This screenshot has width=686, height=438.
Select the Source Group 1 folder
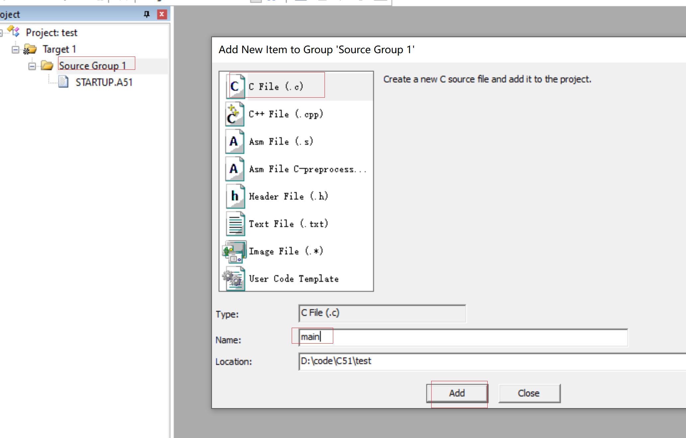click(x=92, y=66)
